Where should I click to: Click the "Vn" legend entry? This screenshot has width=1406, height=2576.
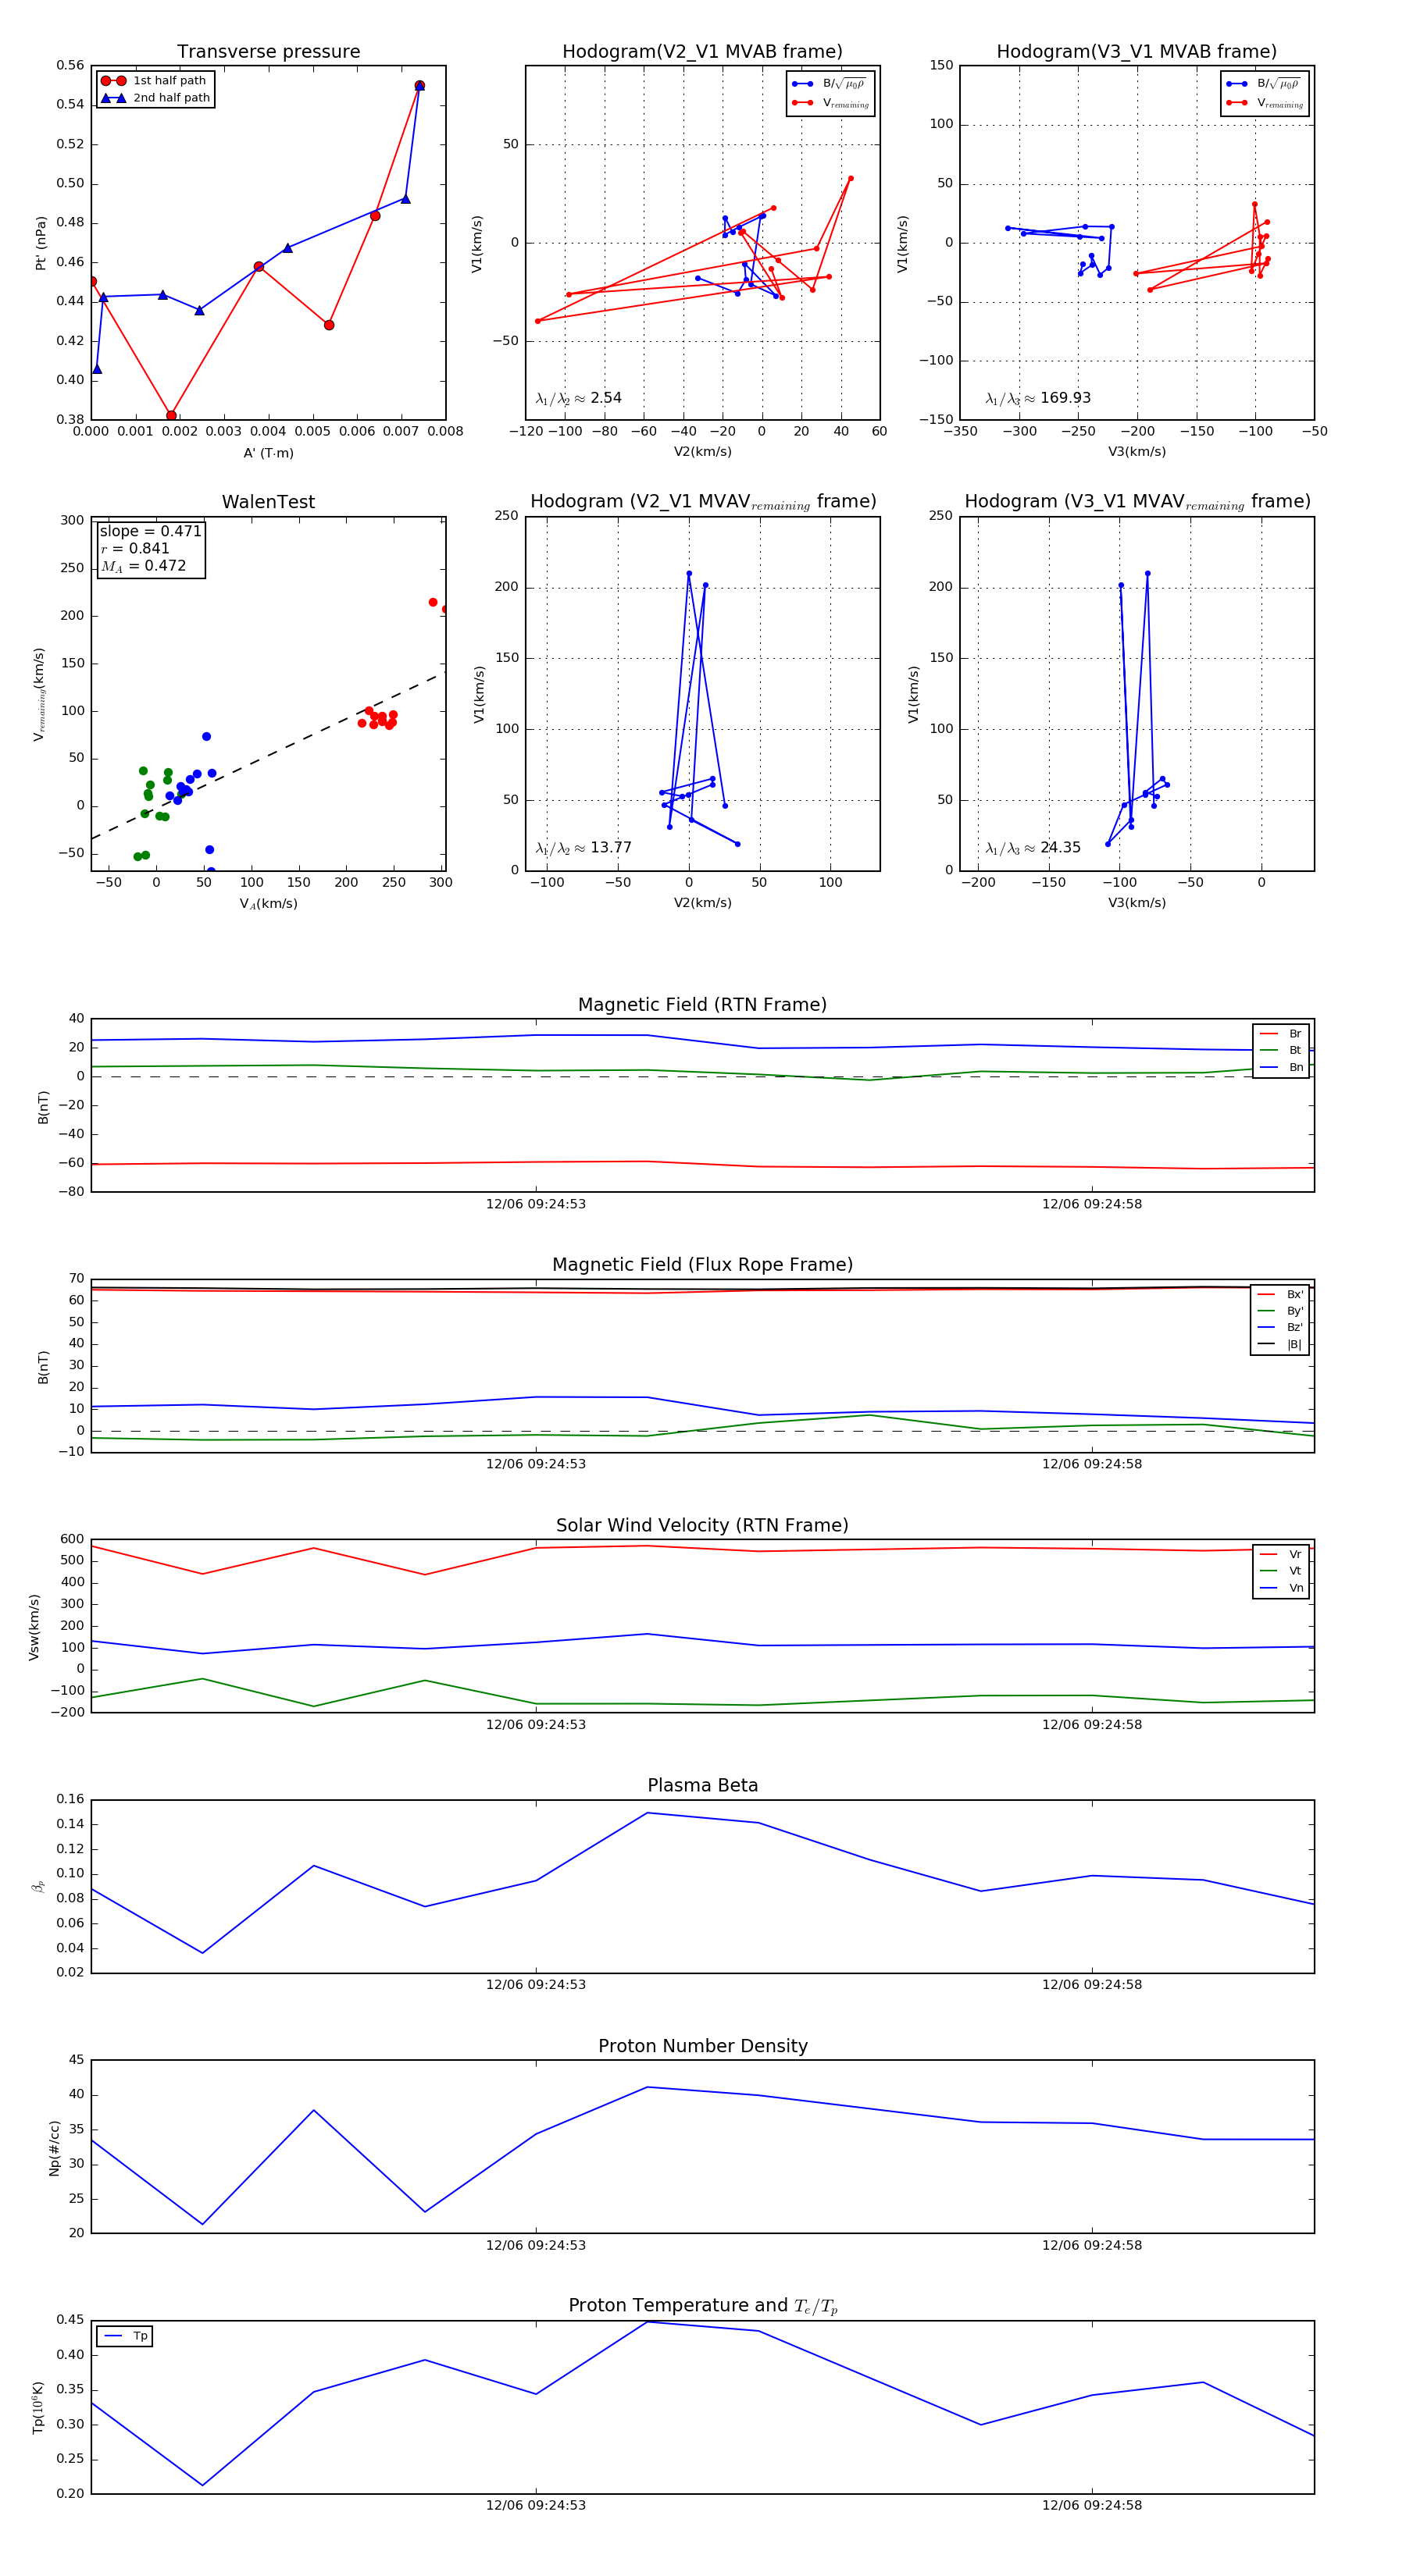click(1280, 1588)
